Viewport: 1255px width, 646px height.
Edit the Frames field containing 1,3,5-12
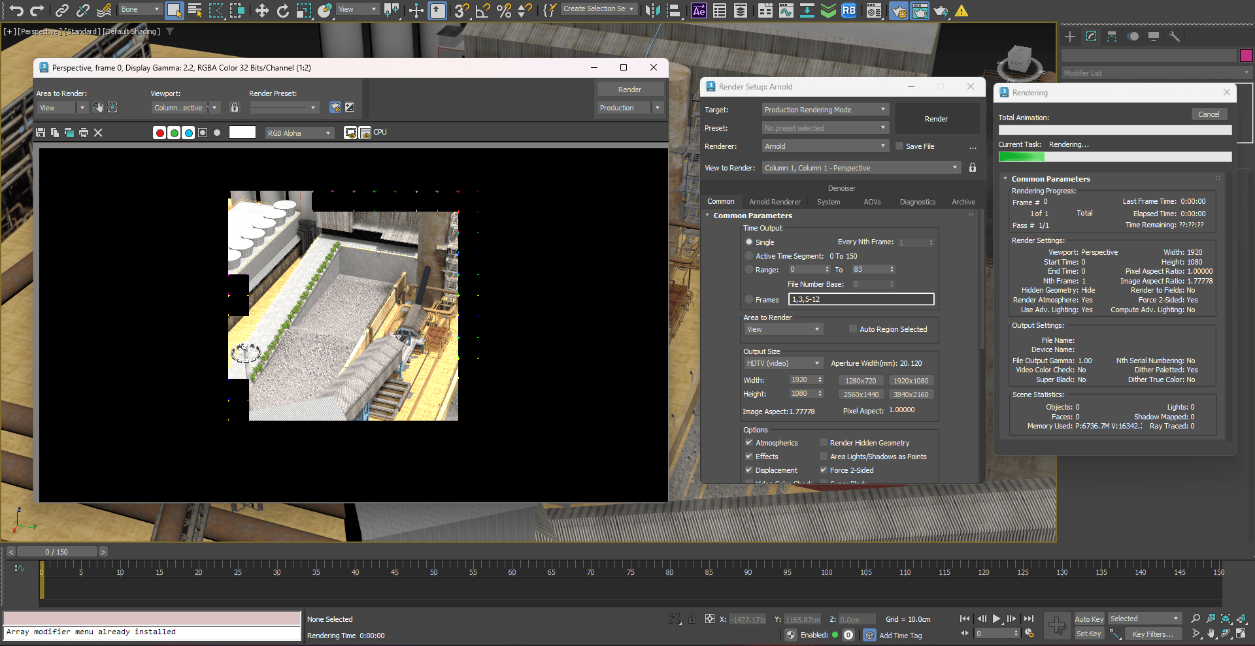(x=861, y=299)
